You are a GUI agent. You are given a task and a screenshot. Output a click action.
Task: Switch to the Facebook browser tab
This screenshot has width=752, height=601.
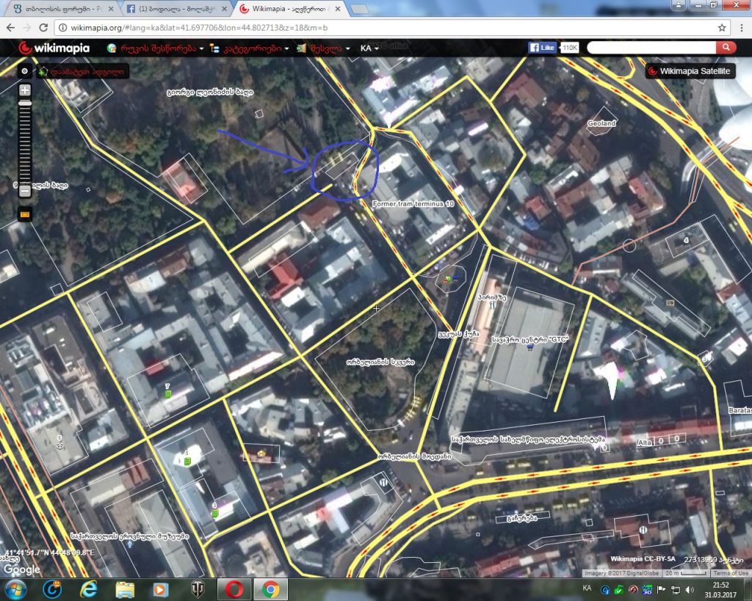pos(176,9)
